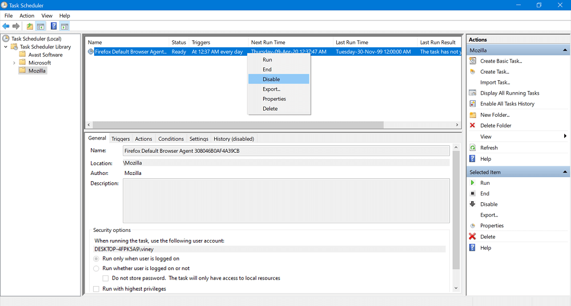
Task: Click the task list scroll left arrow
Action: pos(89,125)
